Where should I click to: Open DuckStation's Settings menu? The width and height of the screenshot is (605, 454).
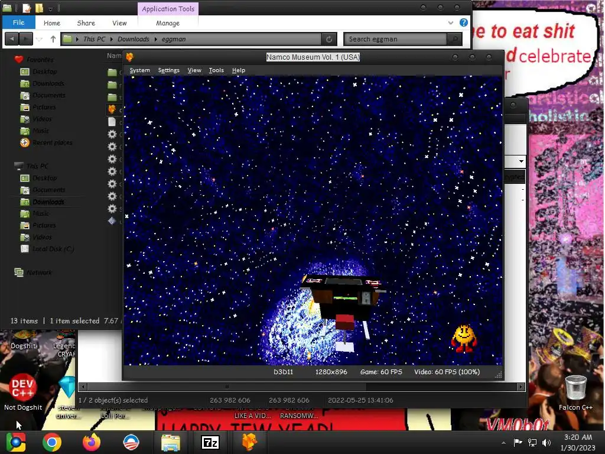[168, 70]
